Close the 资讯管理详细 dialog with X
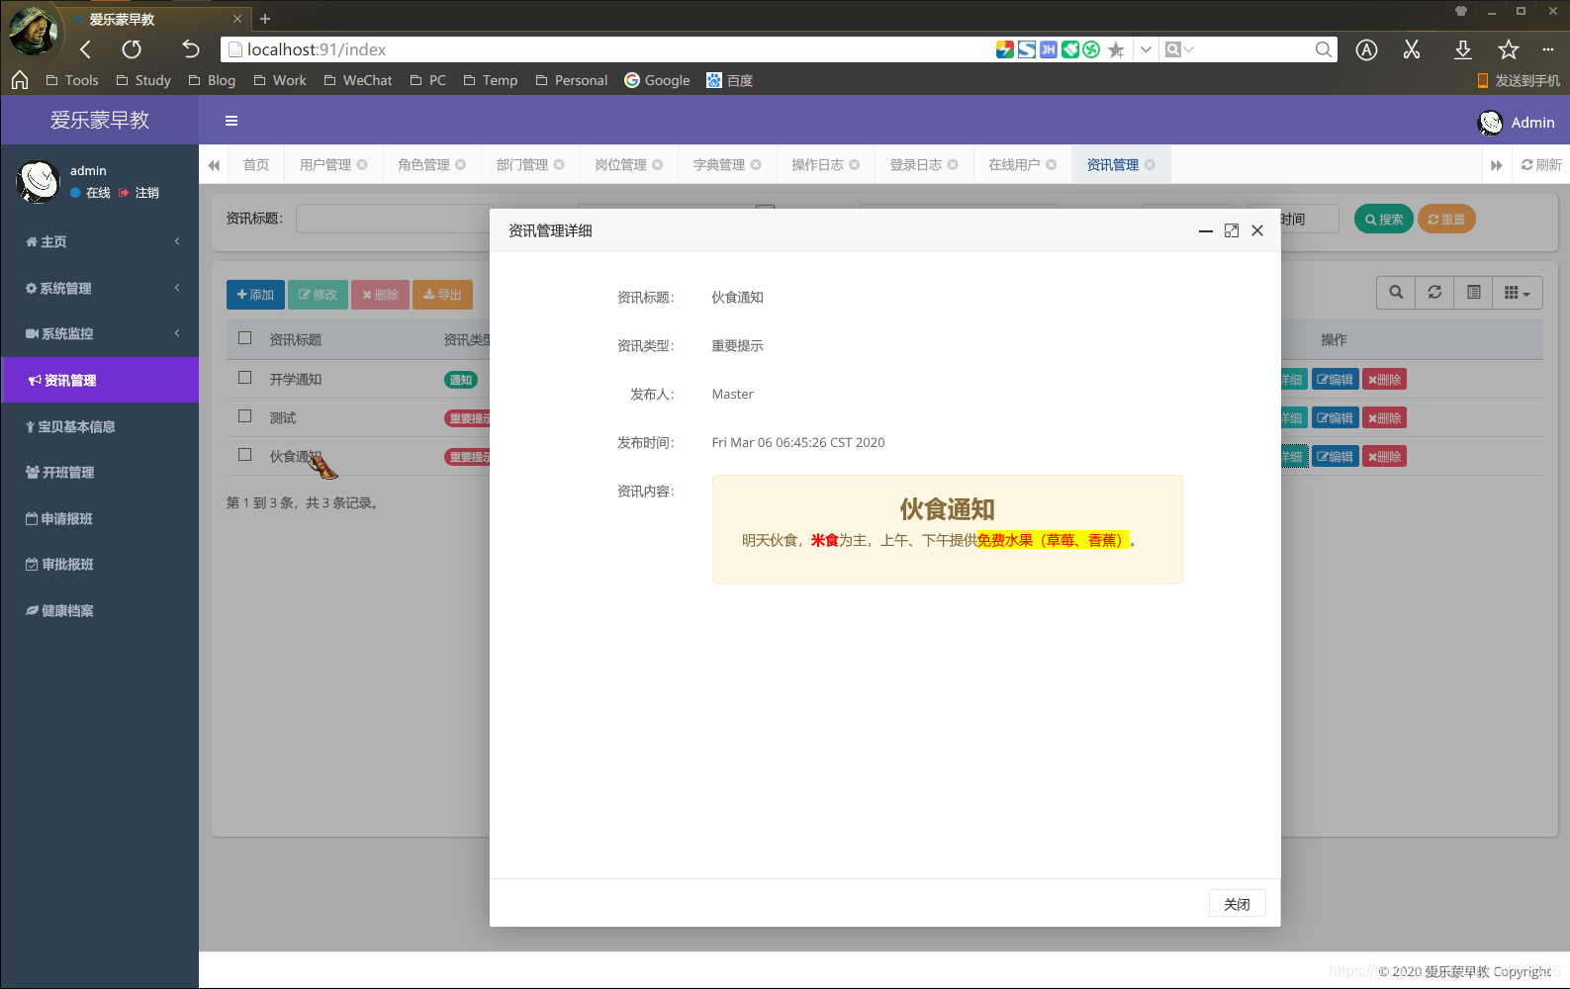 point(1257,230)
